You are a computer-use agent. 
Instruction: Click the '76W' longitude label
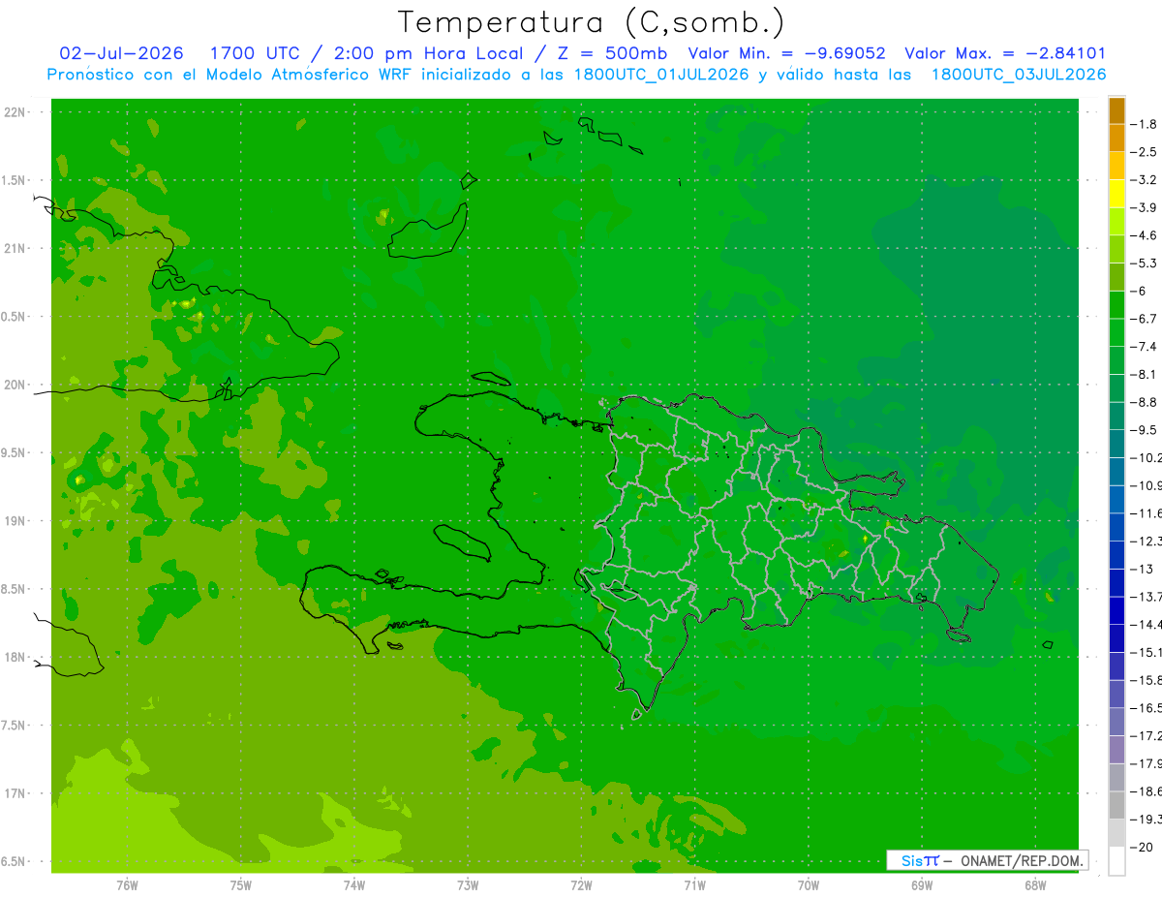click(x=127, y=885)
